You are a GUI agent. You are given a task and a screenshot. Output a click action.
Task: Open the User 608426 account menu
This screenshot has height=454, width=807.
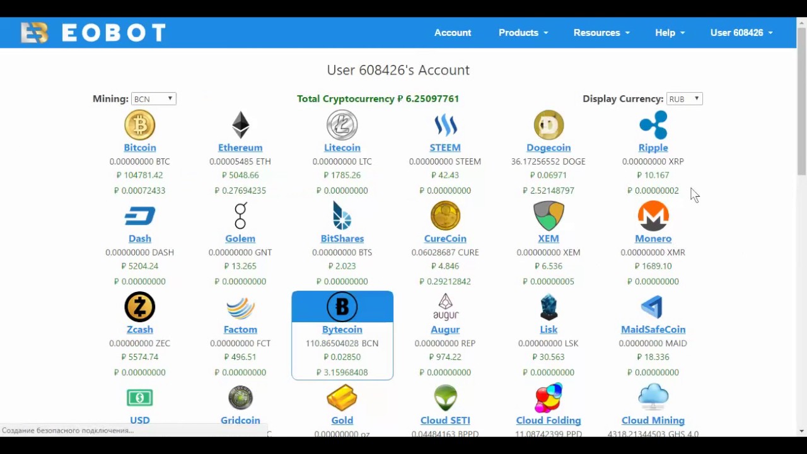(x=741, y=33)
